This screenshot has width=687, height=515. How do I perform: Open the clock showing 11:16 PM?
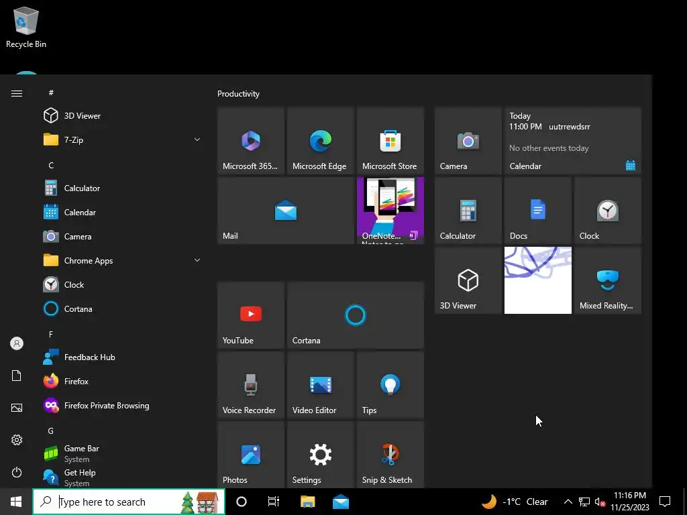pyautogui.click(x=630, y=502)
